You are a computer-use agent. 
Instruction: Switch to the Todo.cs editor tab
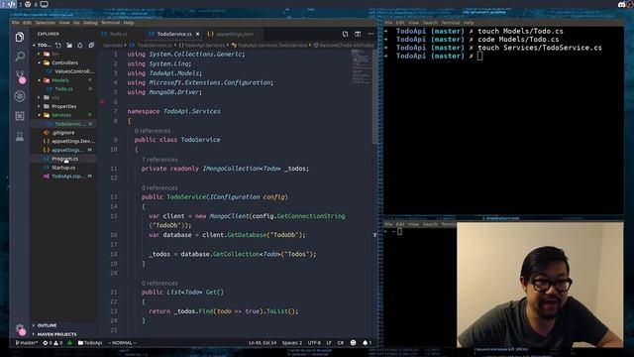tap(118, 34)
